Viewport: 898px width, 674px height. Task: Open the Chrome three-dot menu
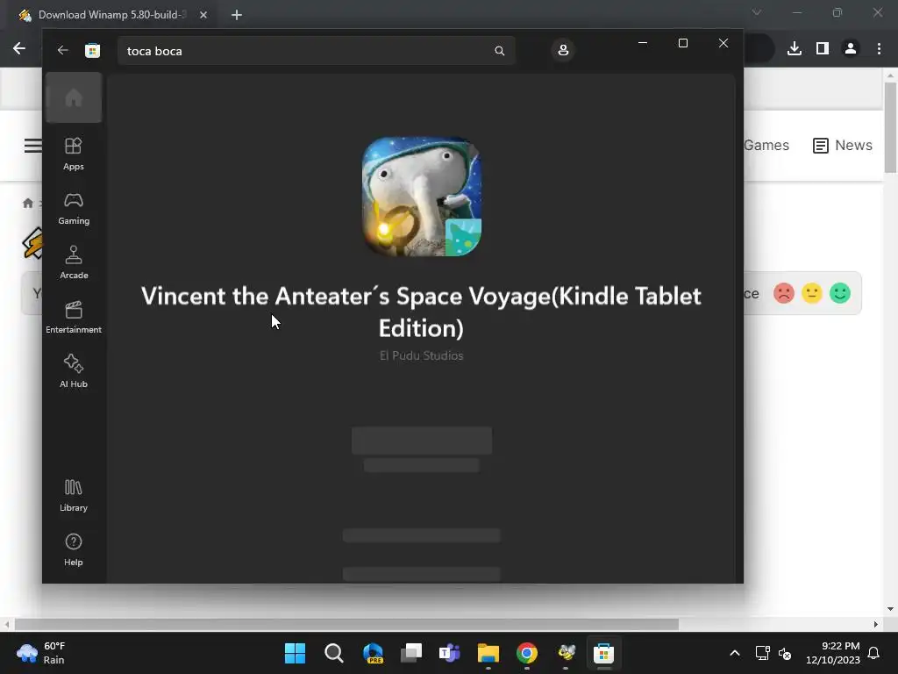point(879,49)
